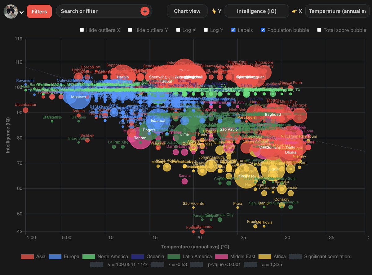The width and height of the screenshot is (372, 275).
Task: Click the pink Middle East legend swatch
Action: [222, 256]
